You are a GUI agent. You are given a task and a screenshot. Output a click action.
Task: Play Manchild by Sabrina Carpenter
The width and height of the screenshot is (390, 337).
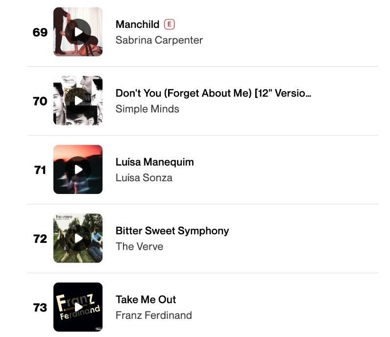78,32
